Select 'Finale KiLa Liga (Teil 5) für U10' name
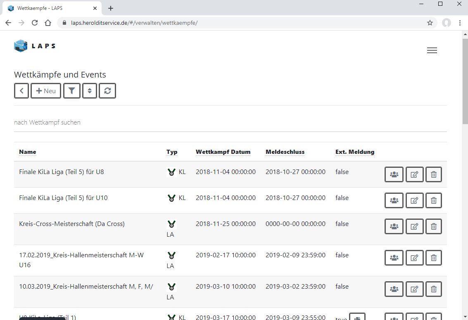The image size is (468, 320). [63, 198]
